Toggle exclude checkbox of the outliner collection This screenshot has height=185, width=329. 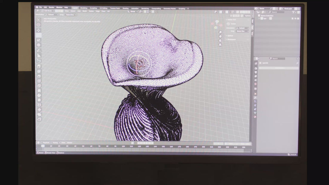[293, 19]
